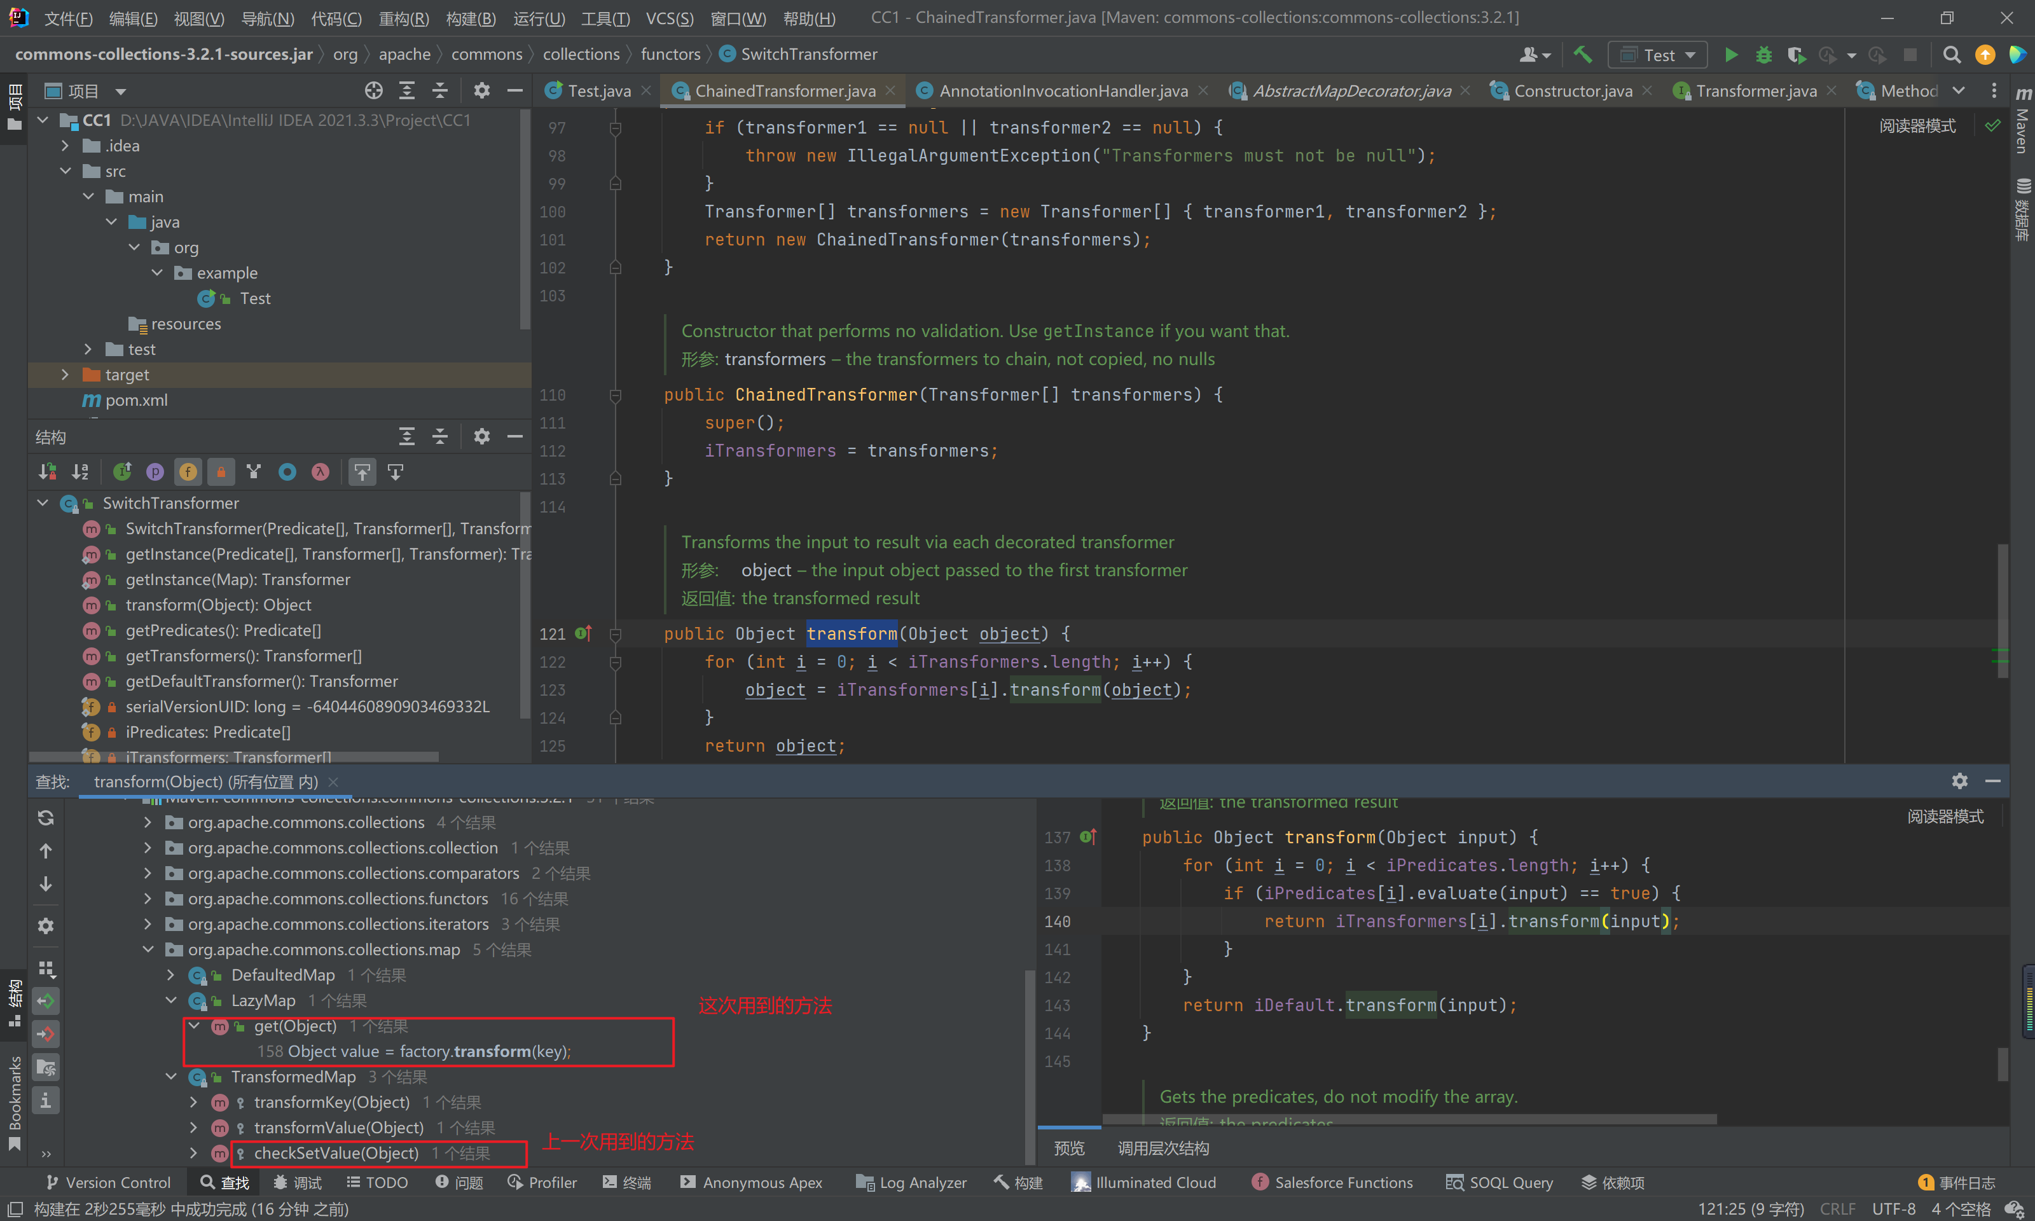
Task: Toggle show fields filter in Structure
Action: tap(188, 471)
